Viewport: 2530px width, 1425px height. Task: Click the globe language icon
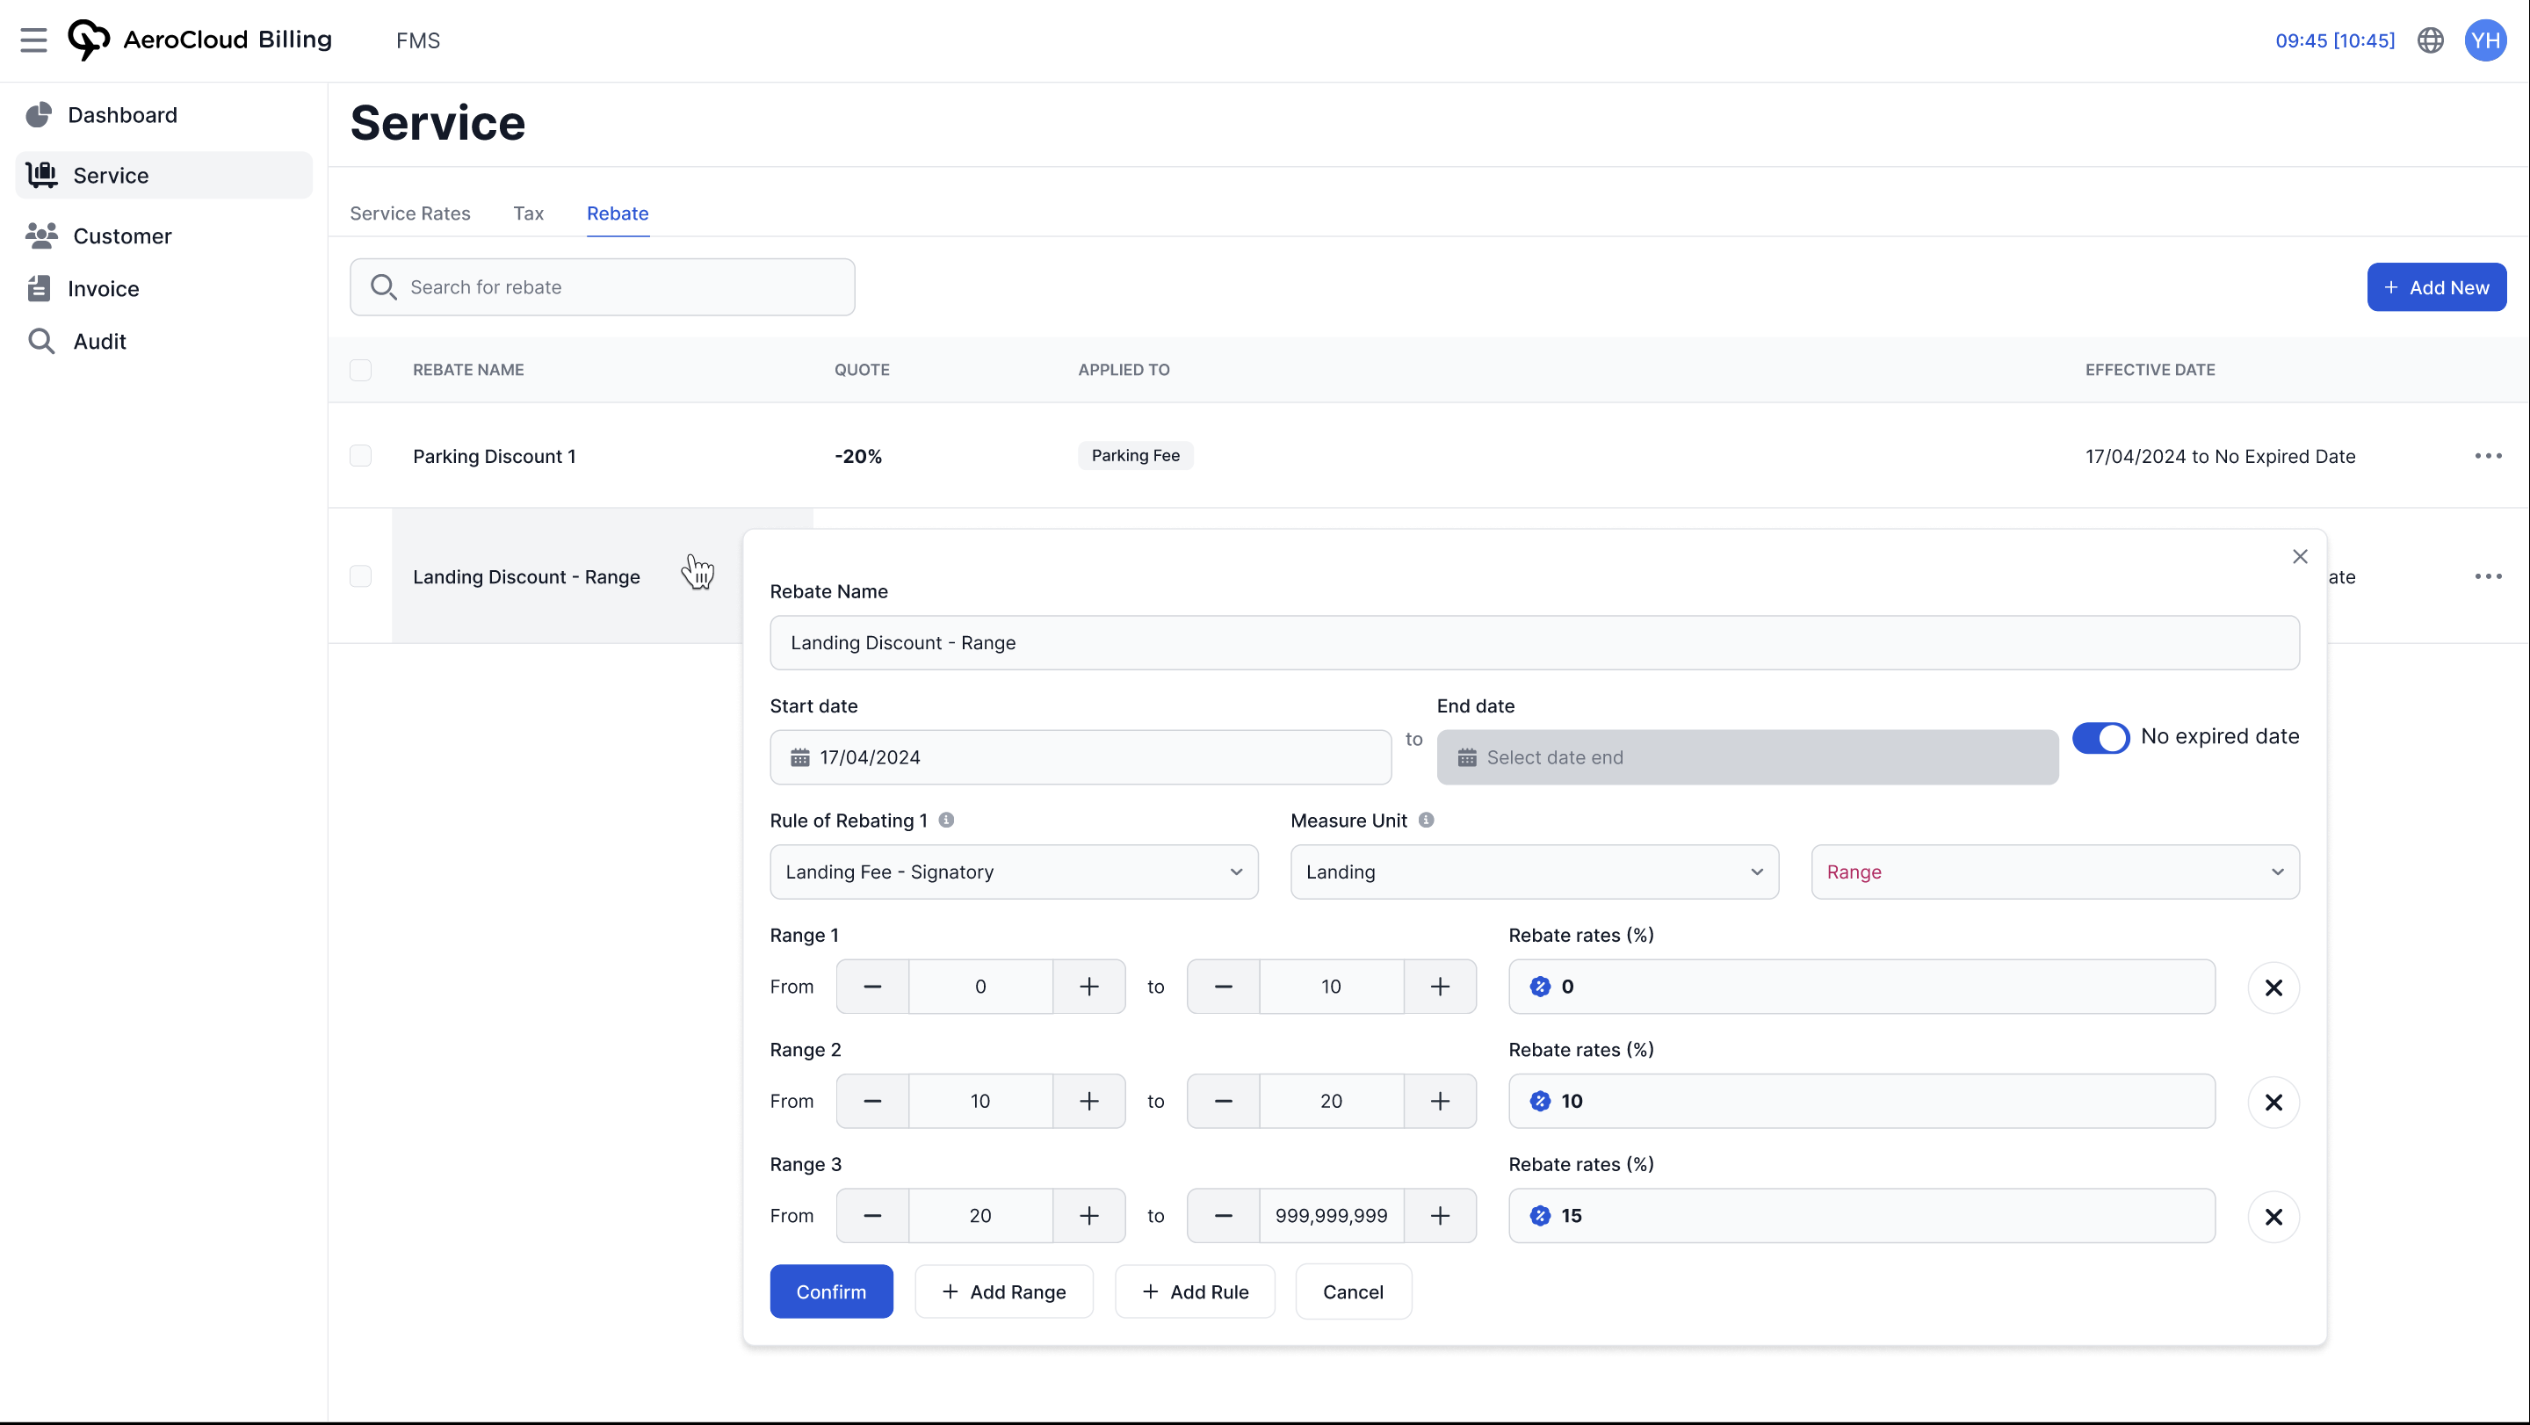pyautogui.click(x=2430, y=40)
